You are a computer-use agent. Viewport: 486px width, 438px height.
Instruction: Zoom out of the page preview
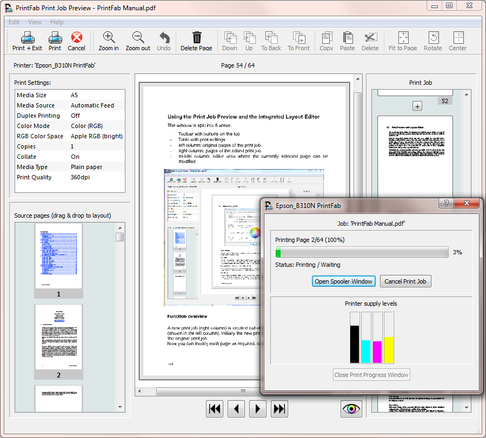pyautogui.click(x=137, y=41)
